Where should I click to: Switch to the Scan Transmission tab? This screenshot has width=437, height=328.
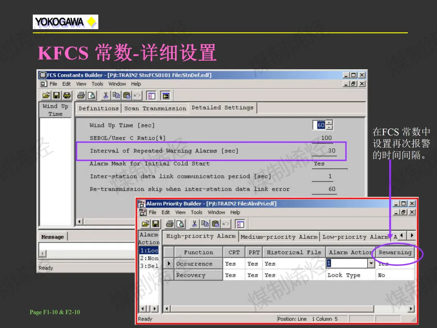(x=155, y=109)
